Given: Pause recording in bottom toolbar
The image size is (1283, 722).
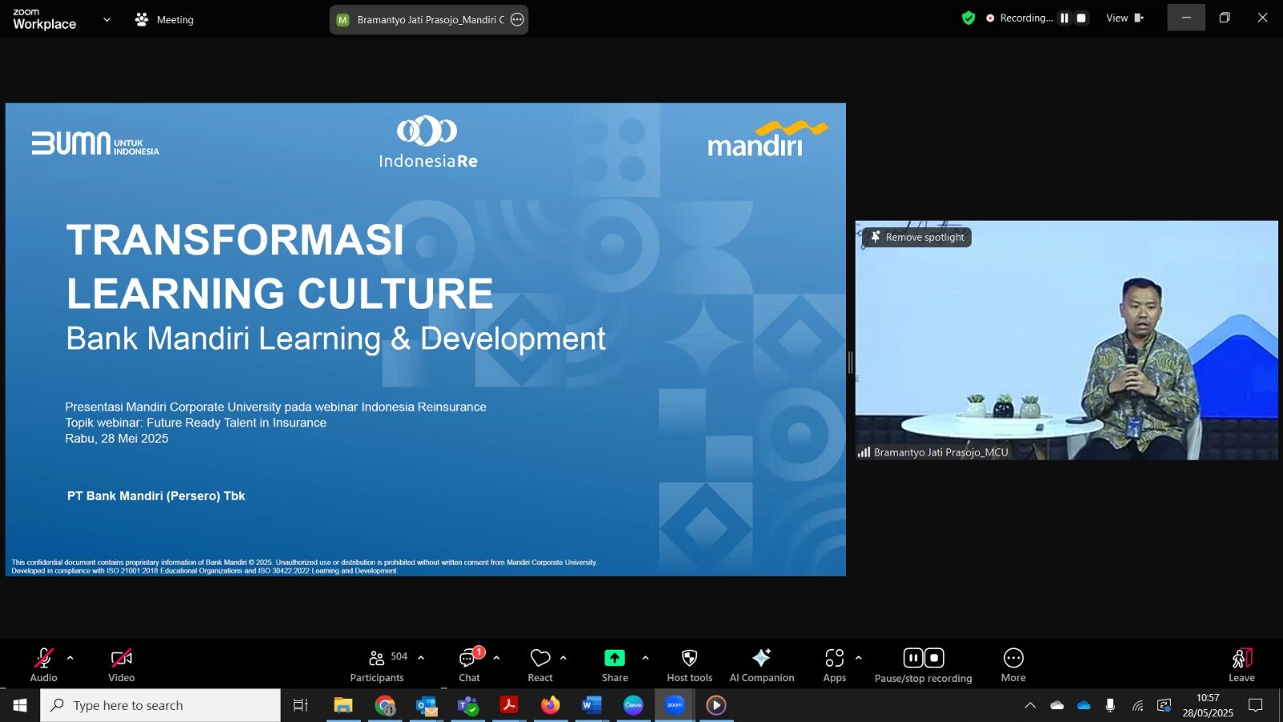Looking at the screenshot, I should [x=913, y=658].
